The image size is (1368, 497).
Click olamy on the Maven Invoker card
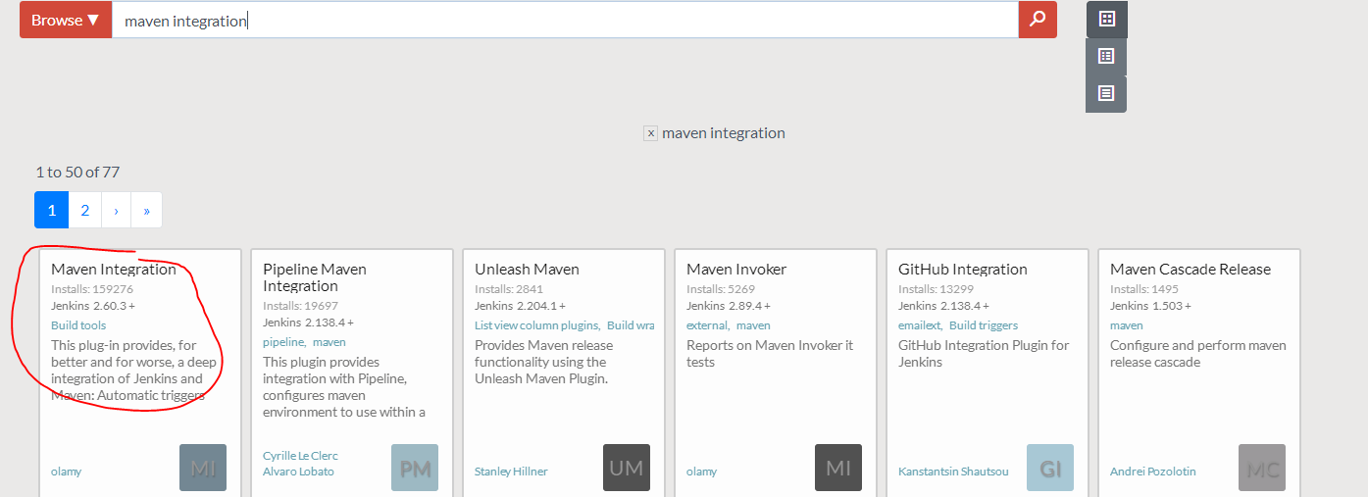701,472
